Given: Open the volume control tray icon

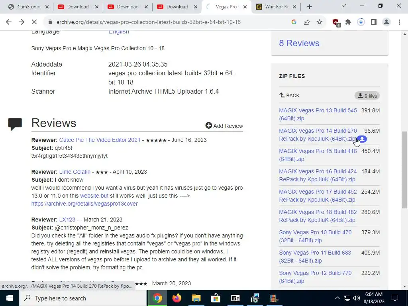Looking at the screenshot, I should click(357, 298).
